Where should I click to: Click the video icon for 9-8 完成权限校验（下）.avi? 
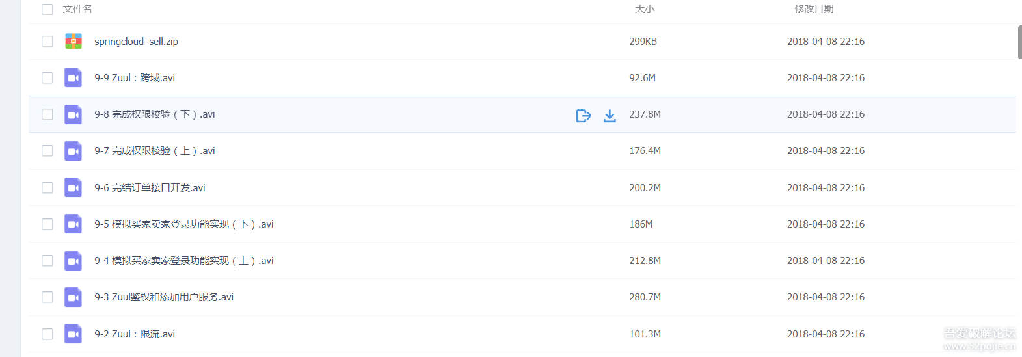(x=74, y=114)
